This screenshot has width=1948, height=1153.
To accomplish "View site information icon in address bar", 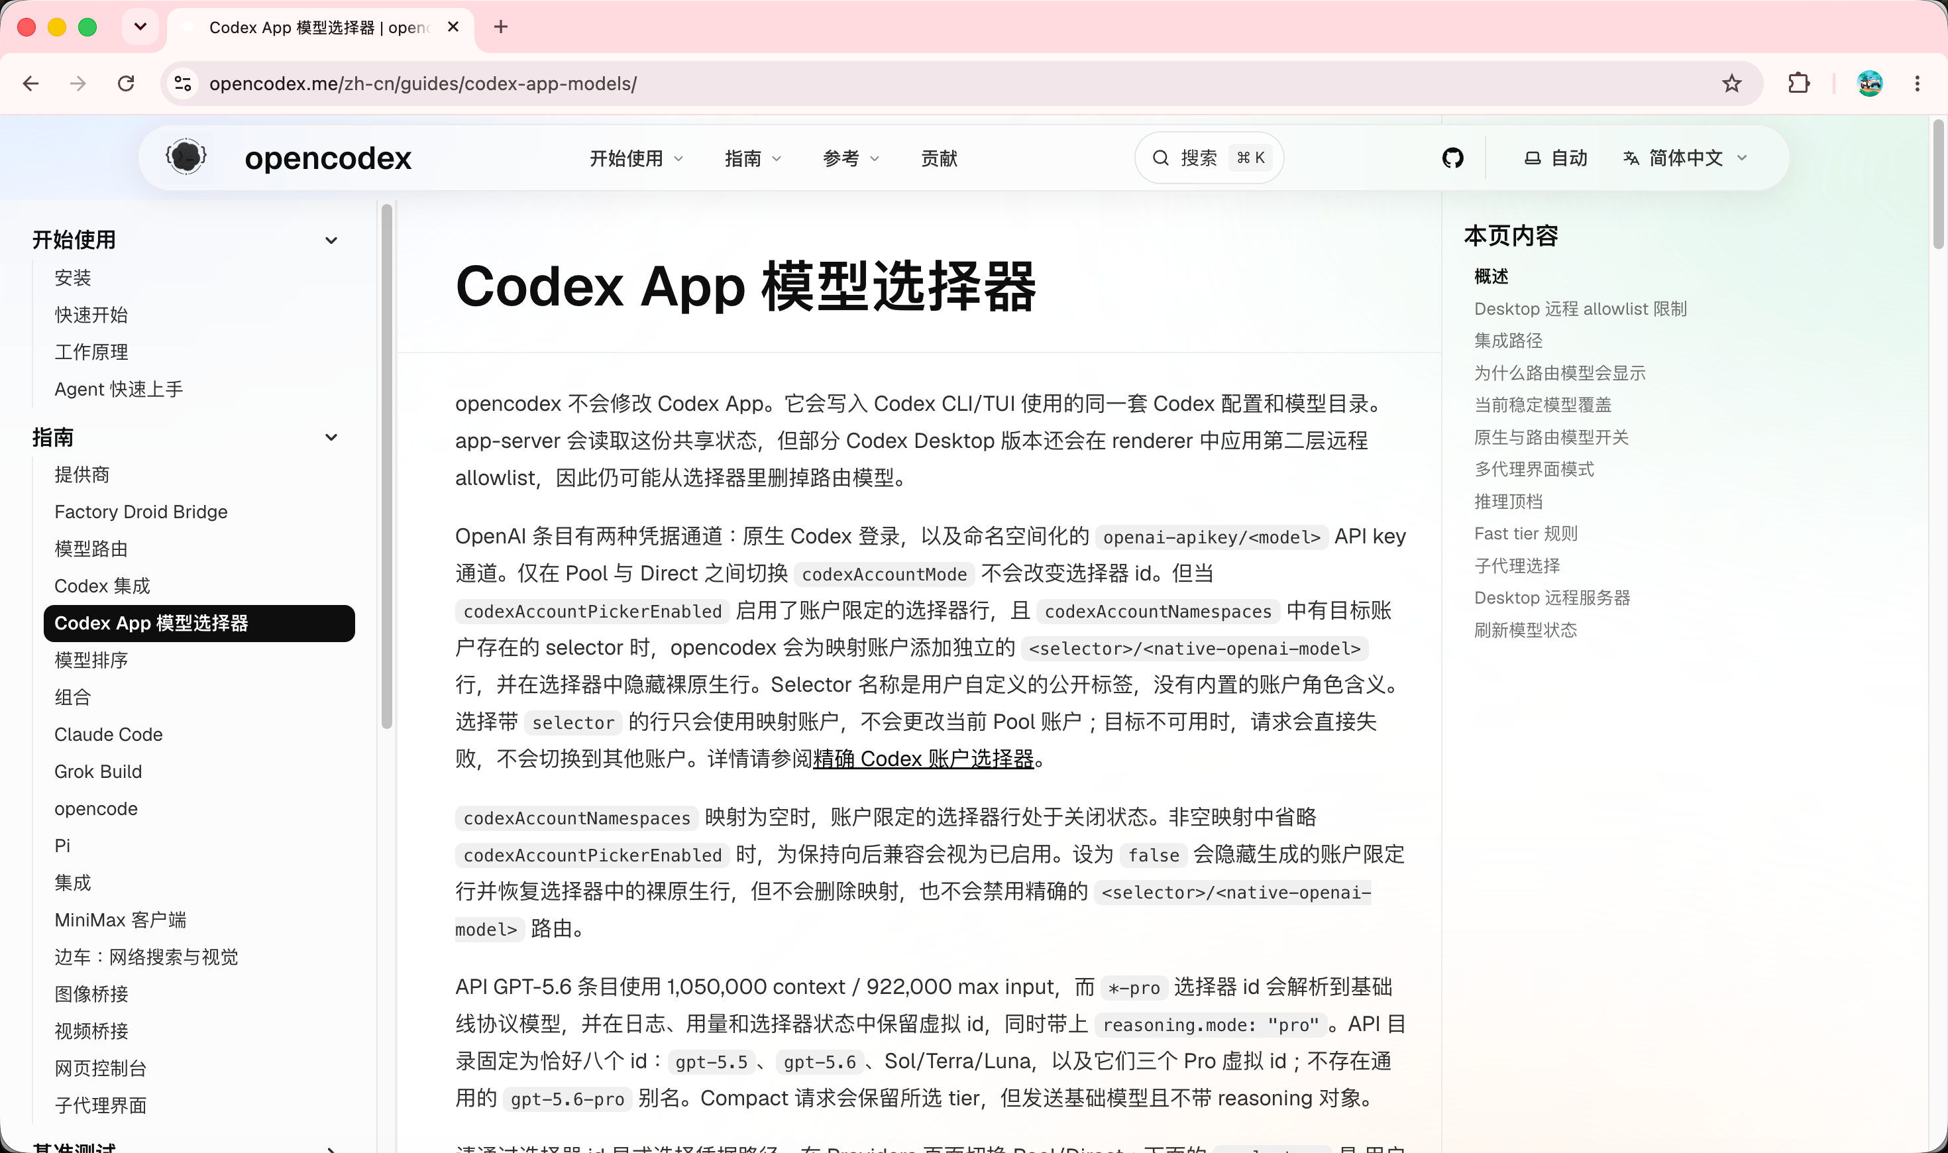I will (182, 83).
